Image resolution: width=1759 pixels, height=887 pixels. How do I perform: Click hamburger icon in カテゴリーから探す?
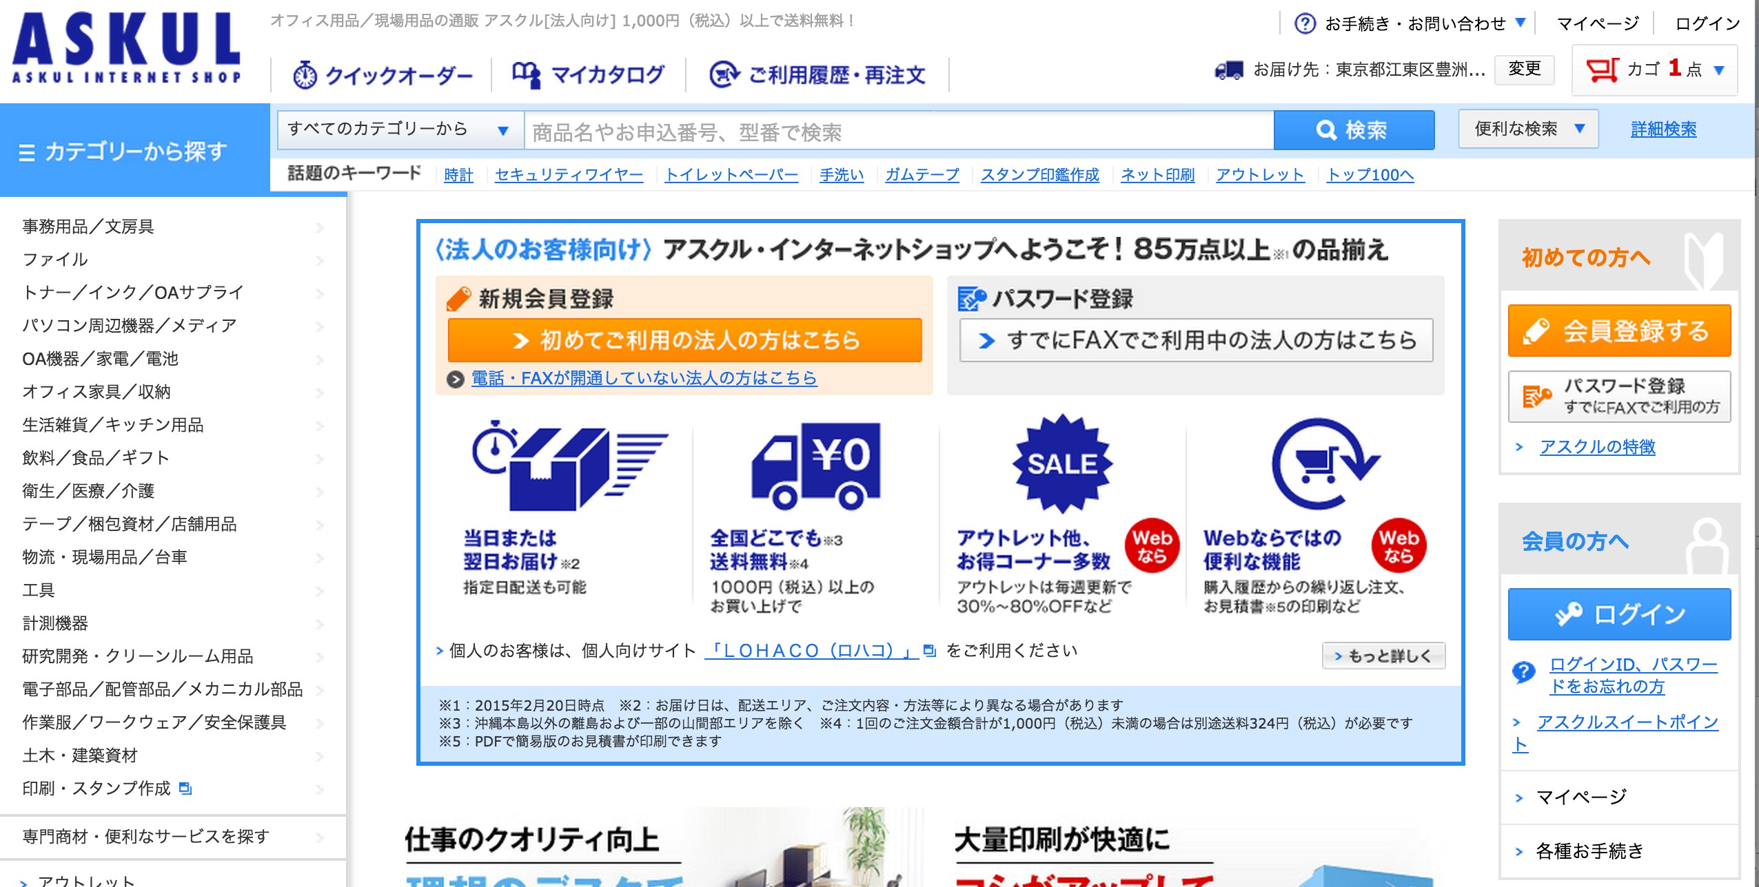click(x=27, y=152)
